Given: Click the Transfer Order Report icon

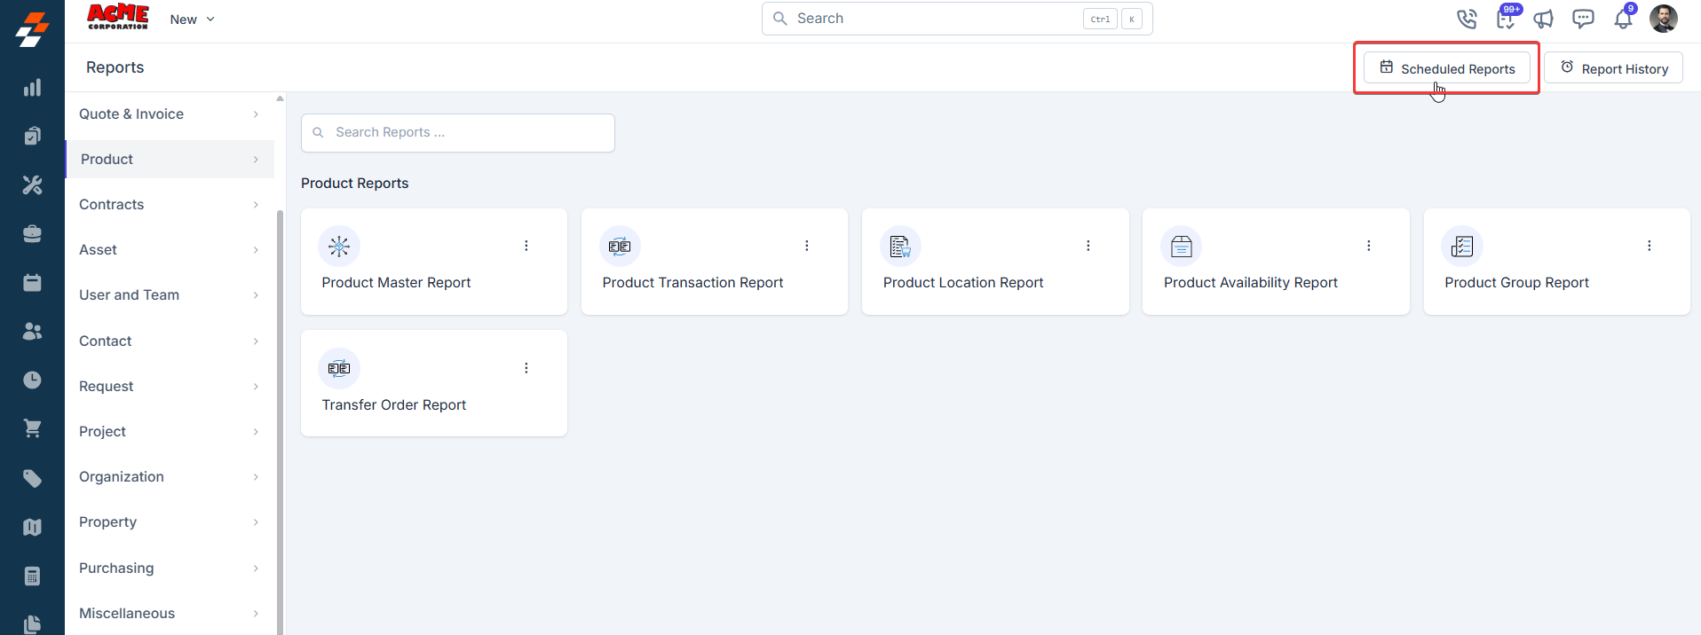Looking at the screenshot, I should pyautogui.click(x=339, y=368).
